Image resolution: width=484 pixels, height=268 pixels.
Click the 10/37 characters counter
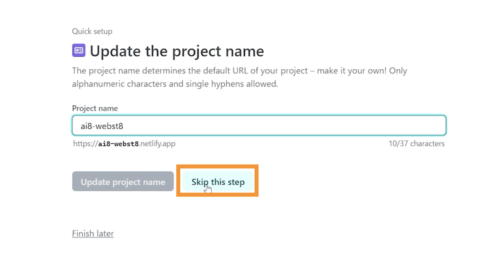pyautogui.click(x=417, y=144)
